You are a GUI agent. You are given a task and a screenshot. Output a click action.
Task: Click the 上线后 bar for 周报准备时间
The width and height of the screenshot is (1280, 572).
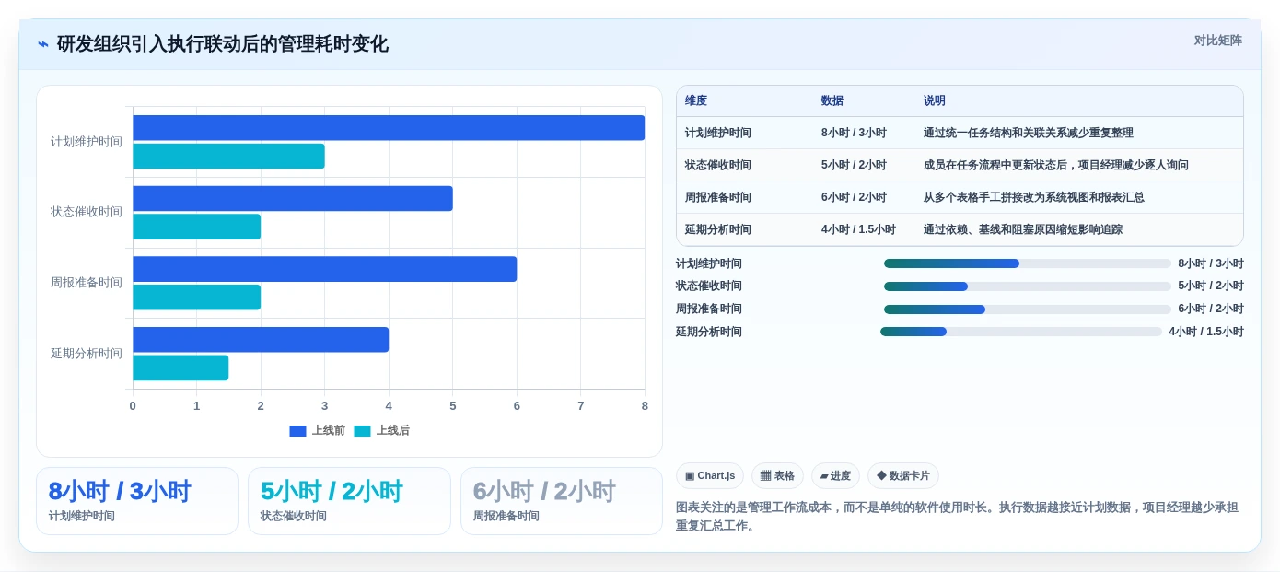point(197,298)
